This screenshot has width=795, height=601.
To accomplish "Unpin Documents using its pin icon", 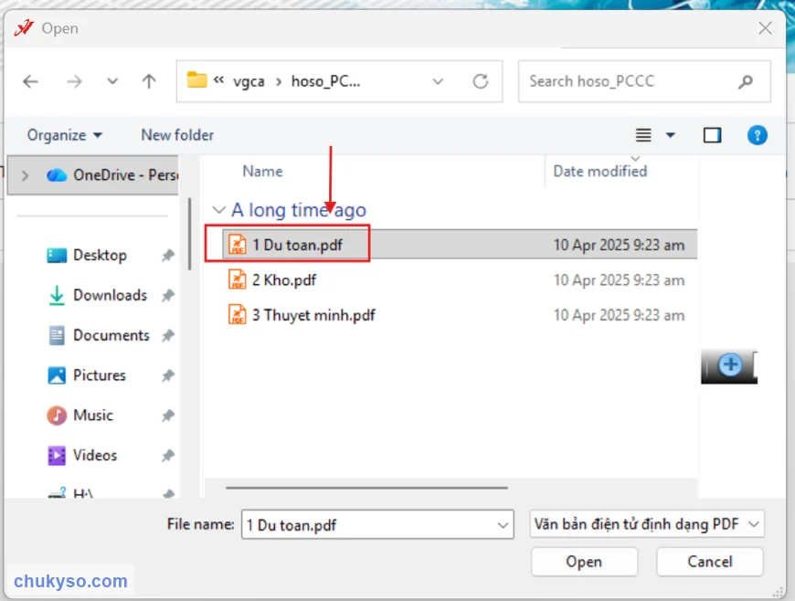I will tap(168, 335).
